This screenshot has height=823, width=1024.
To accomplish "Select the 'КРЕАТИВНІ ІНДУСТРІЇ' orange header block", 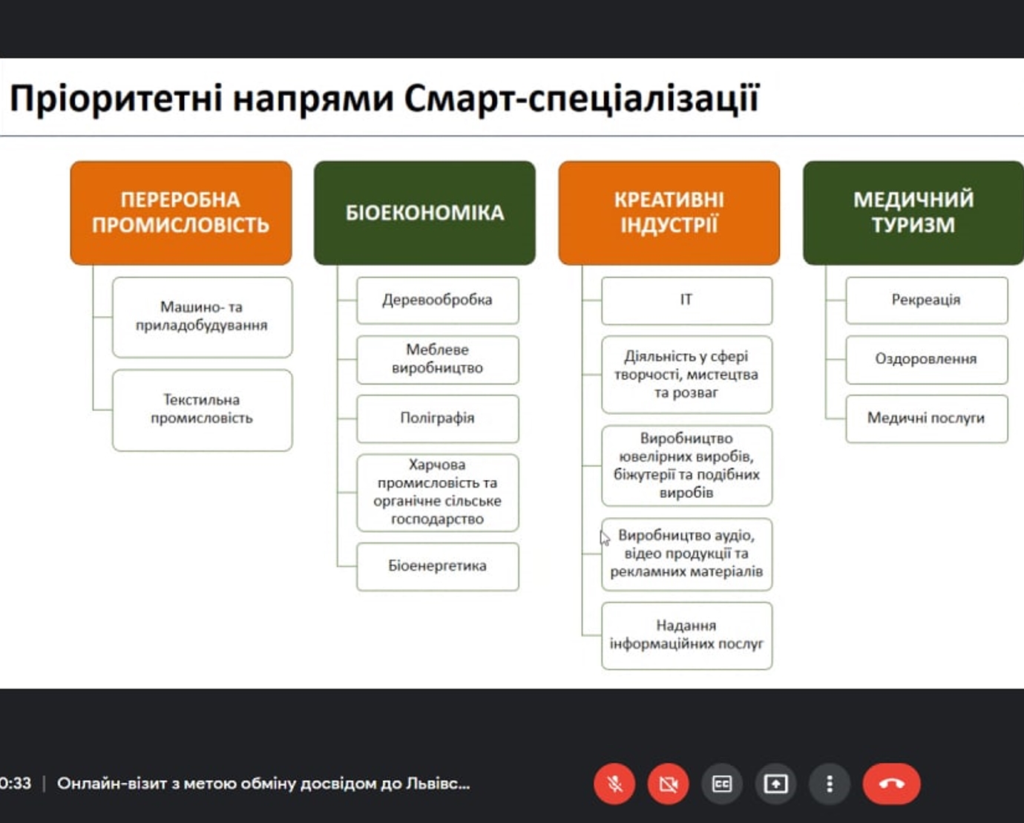I will pos(669,213).
